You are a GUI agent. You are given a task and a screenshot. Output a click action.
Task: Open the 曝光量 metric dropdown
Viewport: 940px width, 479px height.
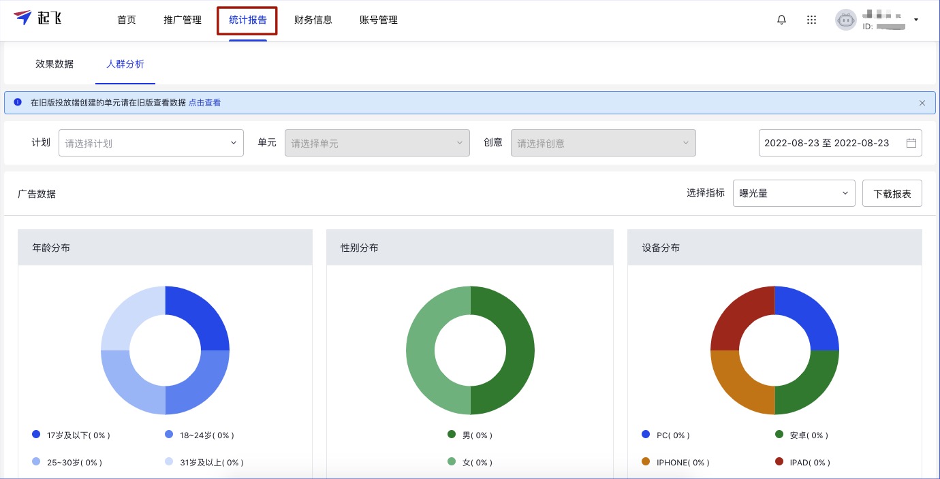[x=794, y=193]
